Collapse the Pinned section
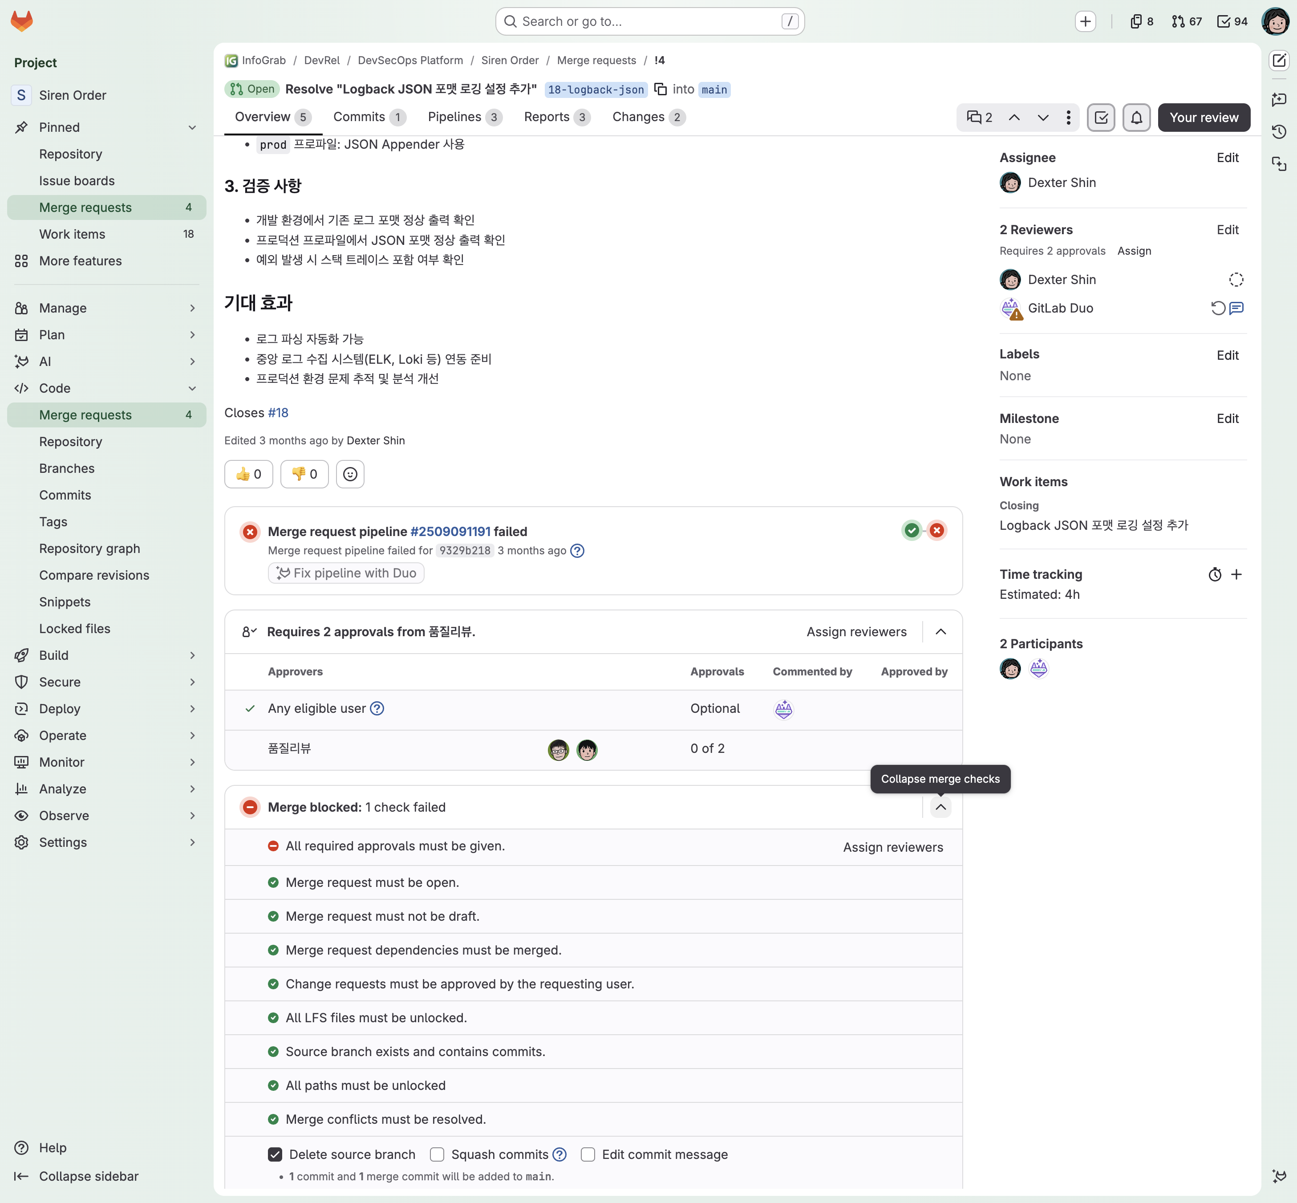The width and height of the screenshot is (1297, 1203). (x=107, y=127)
